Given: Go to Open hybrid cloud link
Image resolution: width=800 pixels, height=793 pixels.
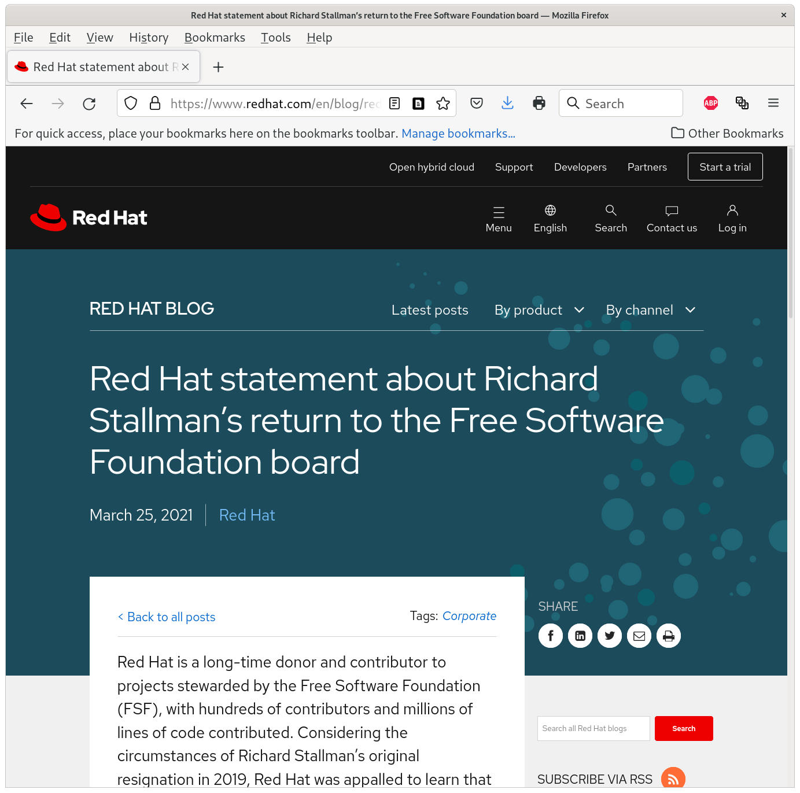Looking at the screenshot, I should click(432, 167).
